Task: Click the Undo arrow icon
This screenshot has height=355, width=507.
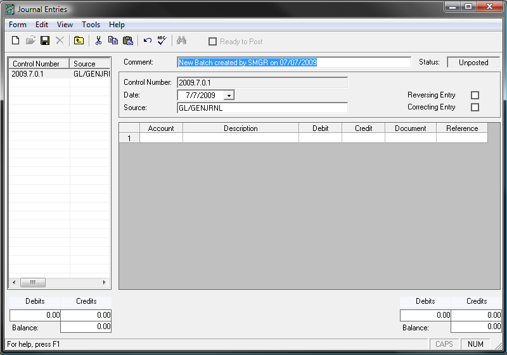Action: (147, 40)
